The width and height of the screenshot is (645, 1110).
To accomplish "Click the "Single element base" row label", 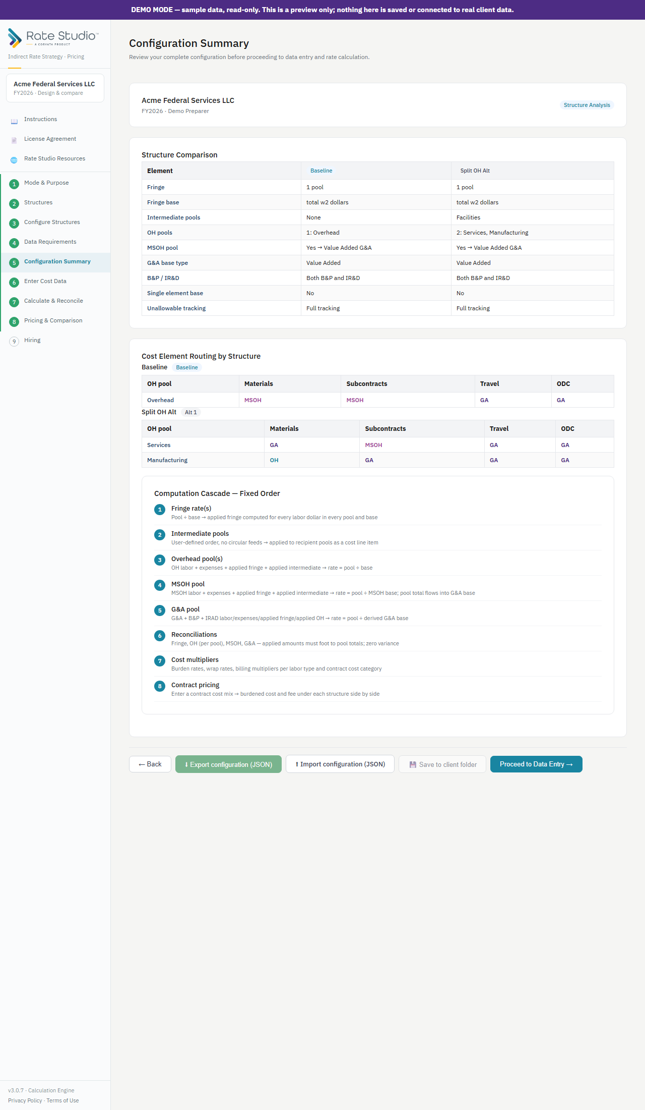I will click(175, 293).
